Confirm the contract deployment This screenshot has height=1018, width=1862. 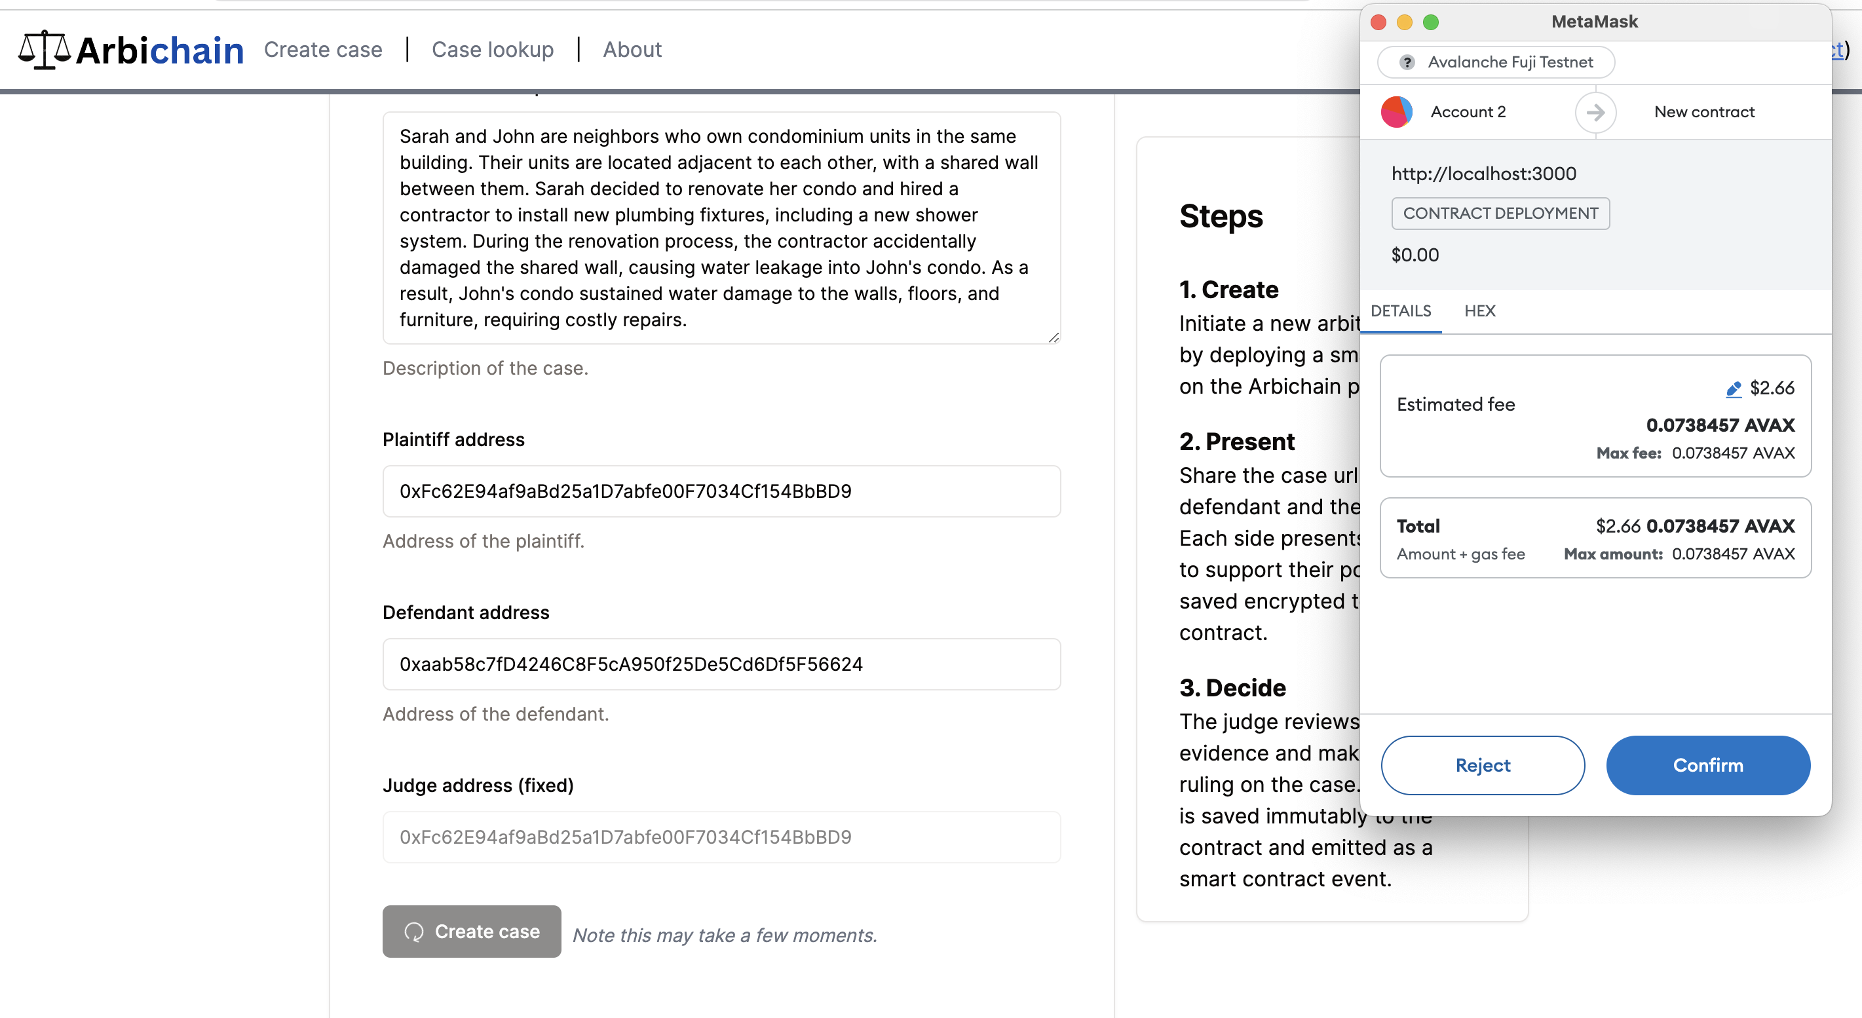(1707, 765)
